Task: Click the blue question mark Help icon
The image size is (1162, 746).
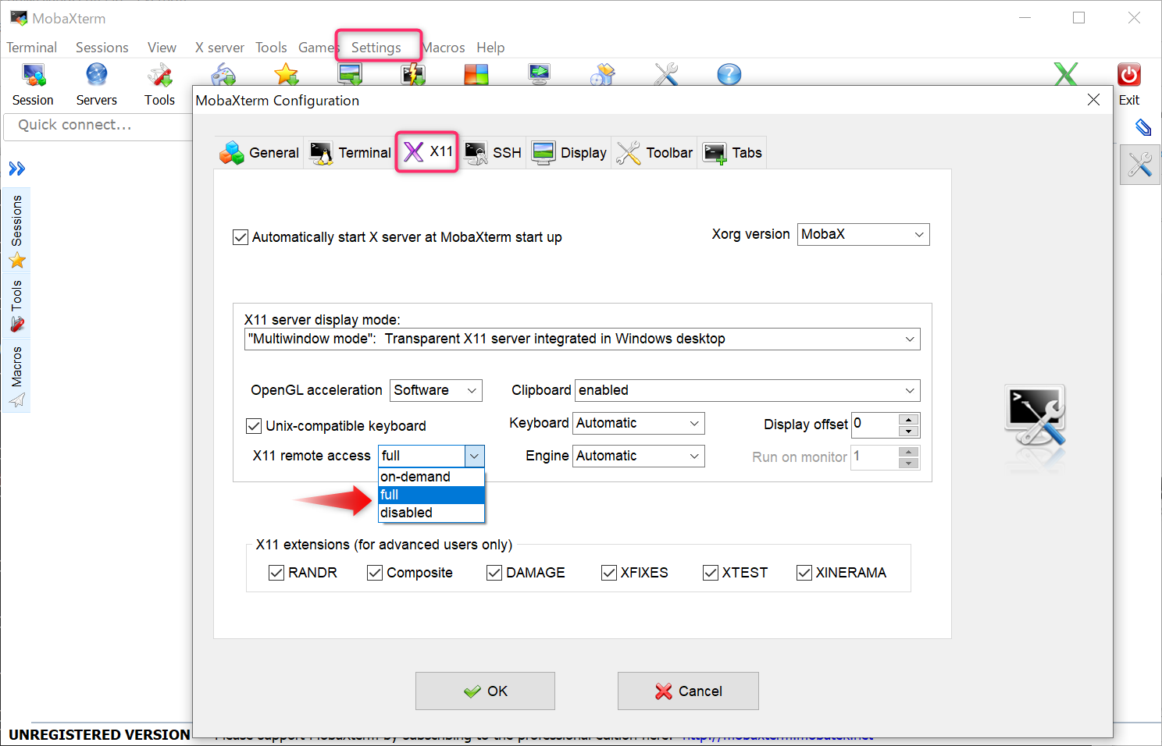Action: tap(729, 74)
